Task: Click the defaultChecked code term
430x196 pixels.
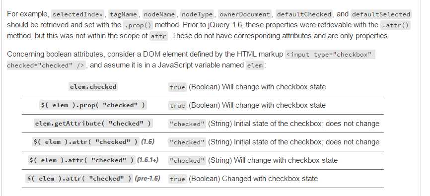Action: pyautogui.click(x=304, y=14)
